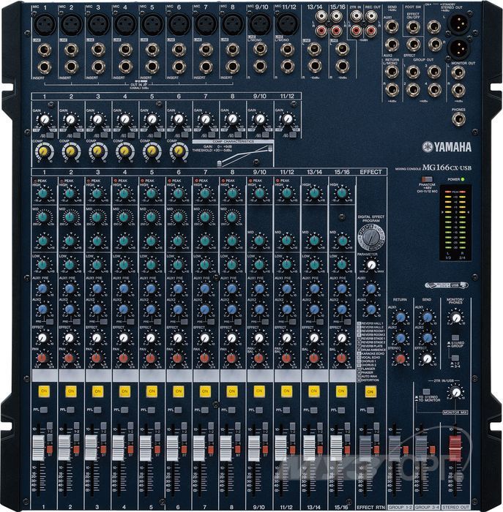Click the Yamaha logo
The image size is (503, 512).
(447, 147)
